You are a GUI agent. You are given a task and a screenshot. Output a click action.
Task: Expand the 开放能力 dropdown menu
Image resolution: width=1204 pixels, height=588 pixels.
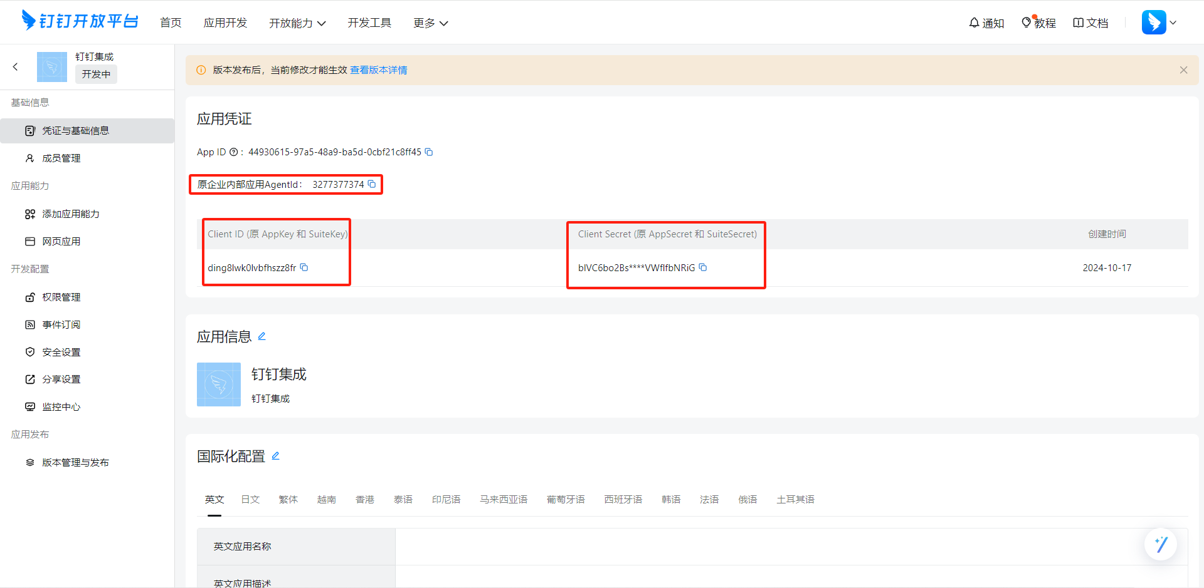(x=297, y=23)
